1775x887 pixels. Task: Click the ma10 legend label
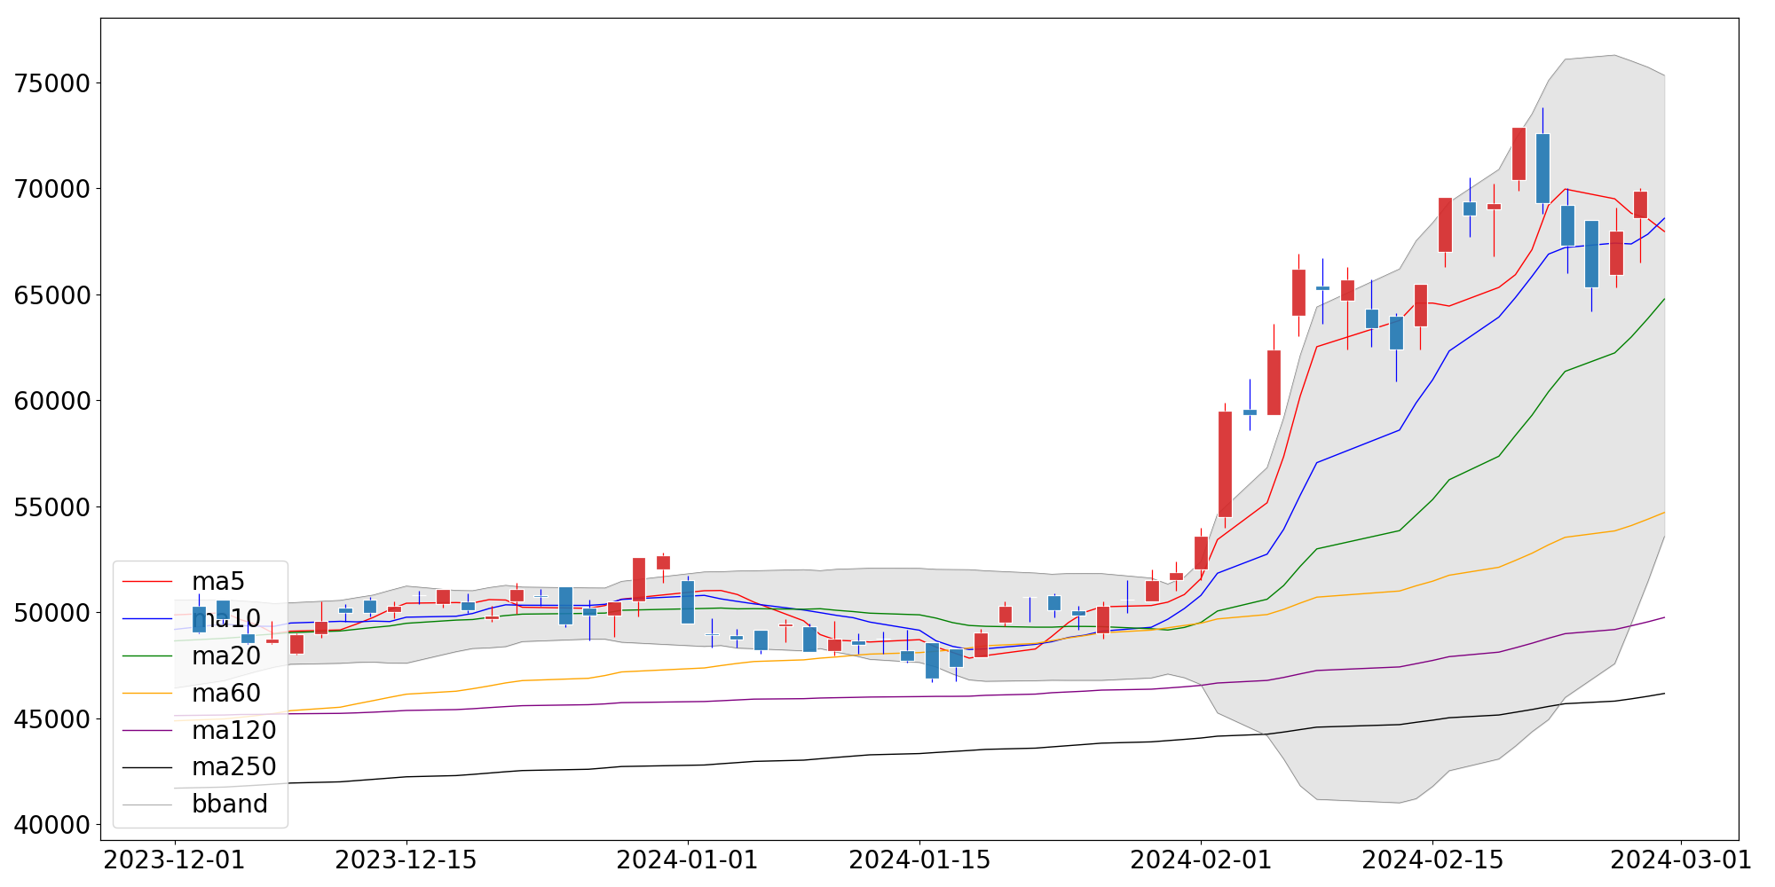pos(226,619)
